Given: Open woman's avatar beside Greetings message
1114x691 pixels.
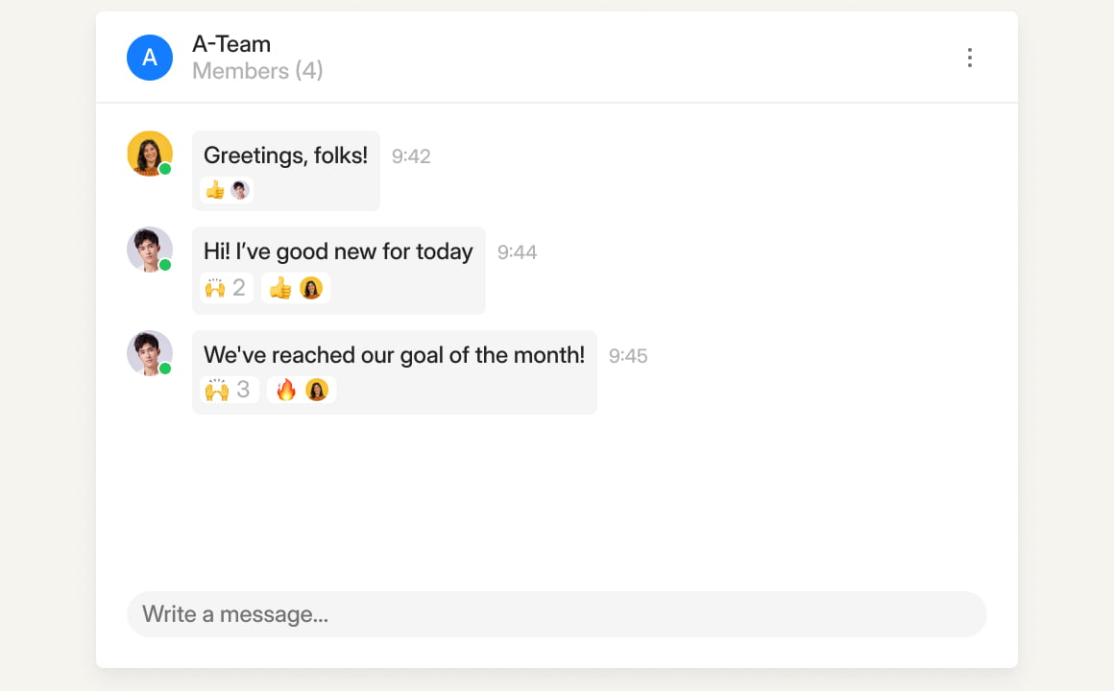Looking at the screenshot, I should (150, 154).
